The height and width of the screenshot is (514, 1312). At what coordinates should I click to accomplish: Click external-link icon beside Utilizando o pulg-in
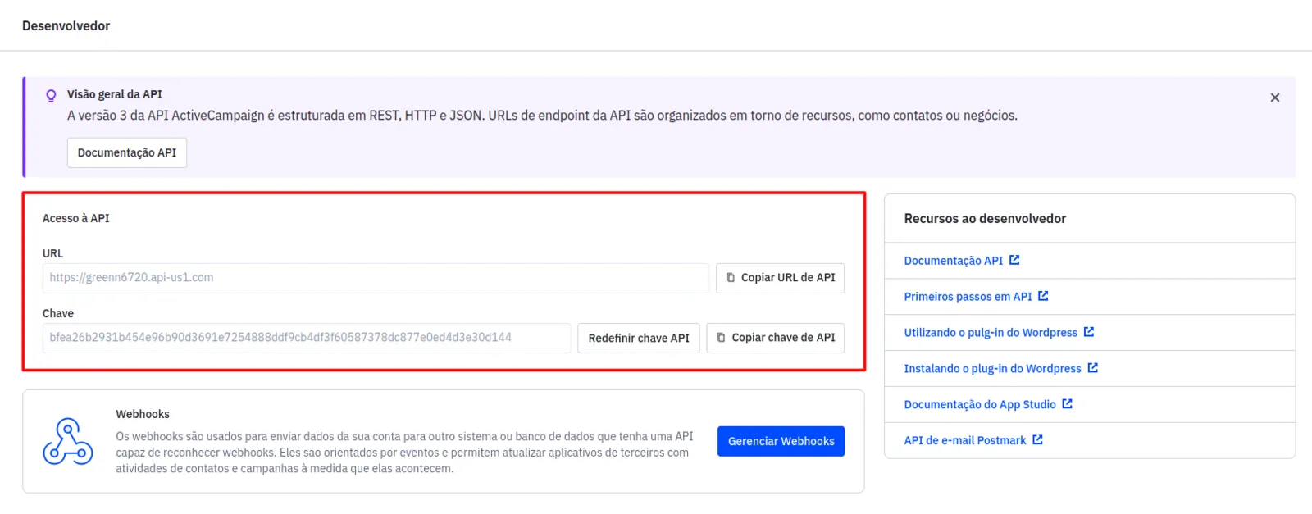coord(1089,332)
